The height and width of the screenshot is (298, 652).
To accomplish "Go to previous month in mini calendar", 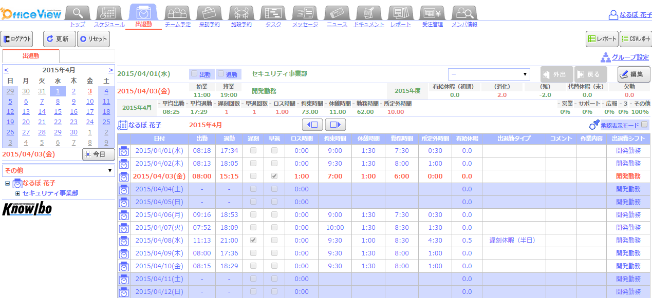I will click(x=6, y=70).
